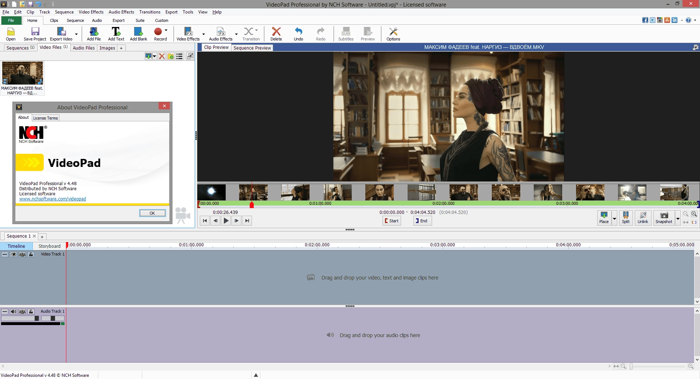Mute Audio Track 1 speaker toggle
Screen dimensions: 700x379
coord(13,312)
